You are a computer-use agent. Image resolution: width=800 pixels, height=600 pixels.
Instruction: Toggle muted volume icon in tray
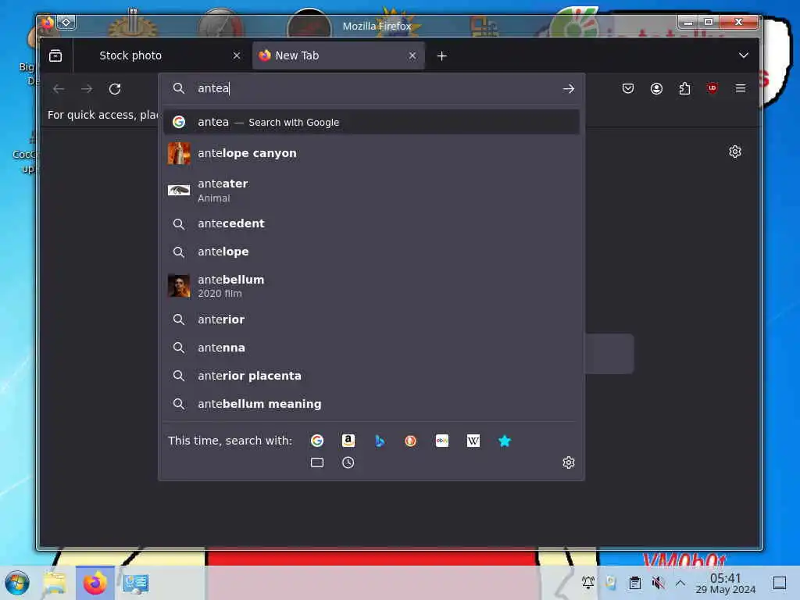click(x=658, y=582)
